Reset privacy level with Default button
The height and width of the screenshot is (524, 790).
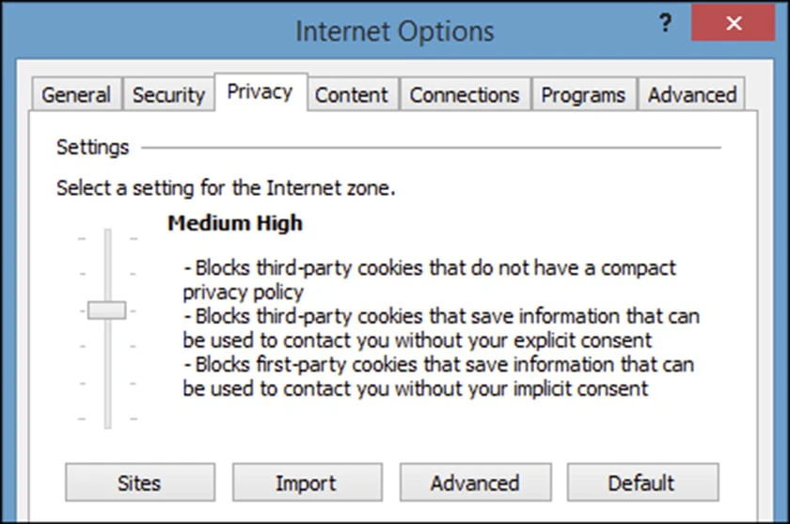click(642, 483)
